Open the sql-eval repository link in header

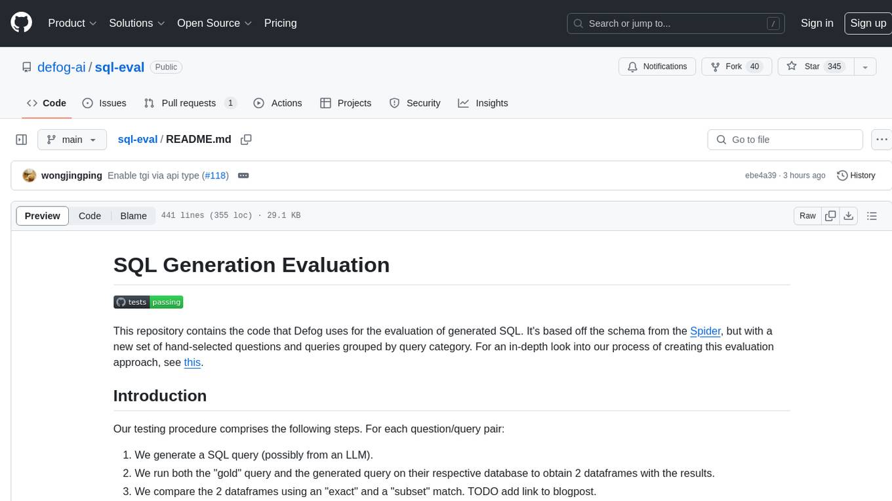click(x=119, y=67)
